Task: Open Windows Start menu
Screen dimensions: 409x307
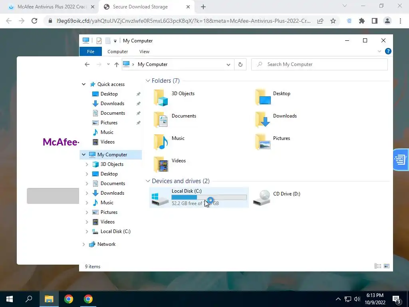Action: coord(10,299)
